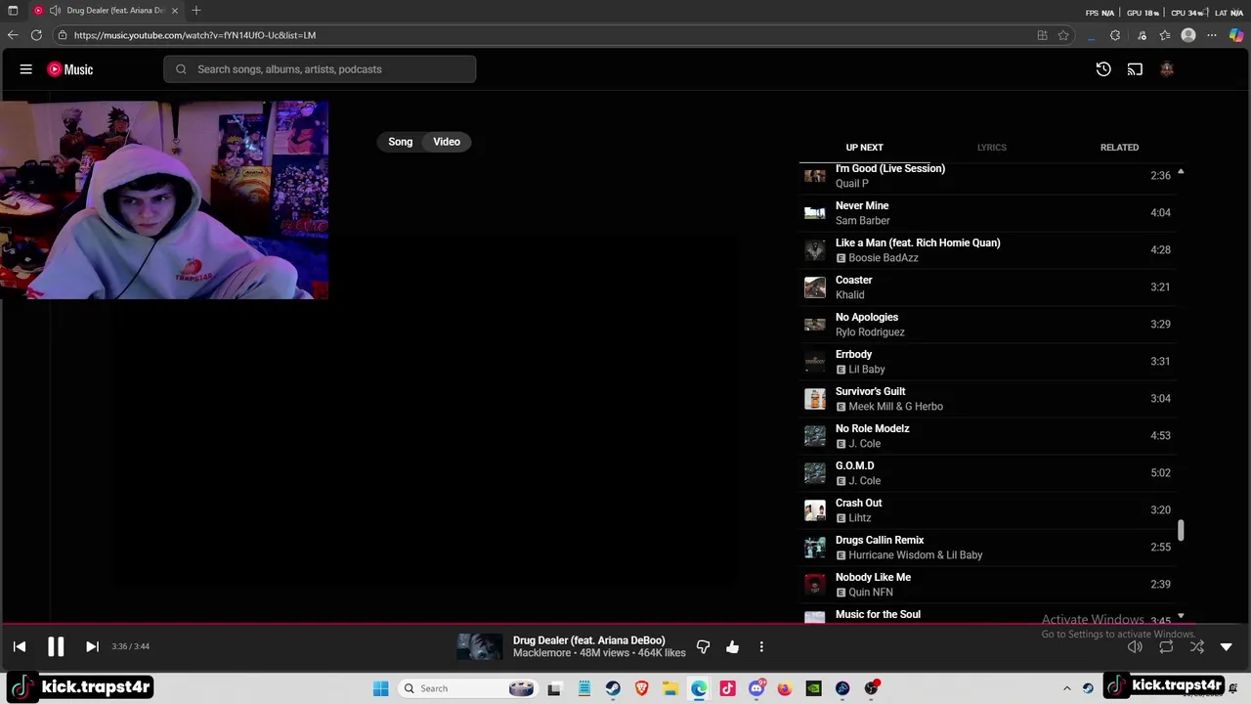1251x704 pixels.
Task: Switch to Song mode
Action: [x=401, y=142]
